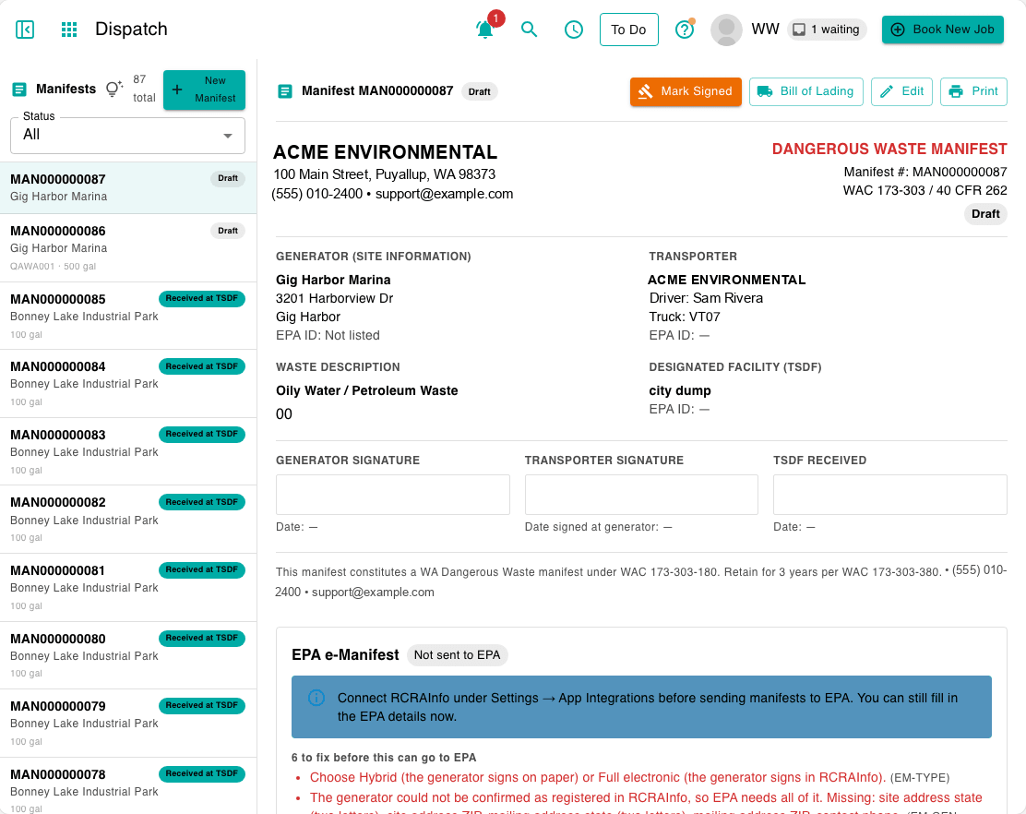1026x814 pixels.
Task: Click 'EPA ID: Not listed' text
Action: [328, 335]
